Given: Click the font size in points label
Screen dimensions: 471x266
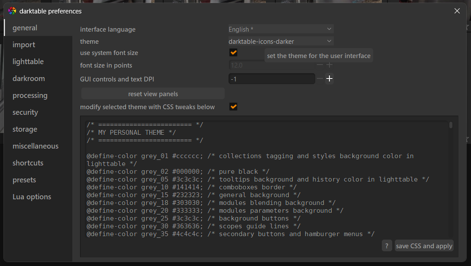Looking at the screenshot, I should [x=106, y=65].
